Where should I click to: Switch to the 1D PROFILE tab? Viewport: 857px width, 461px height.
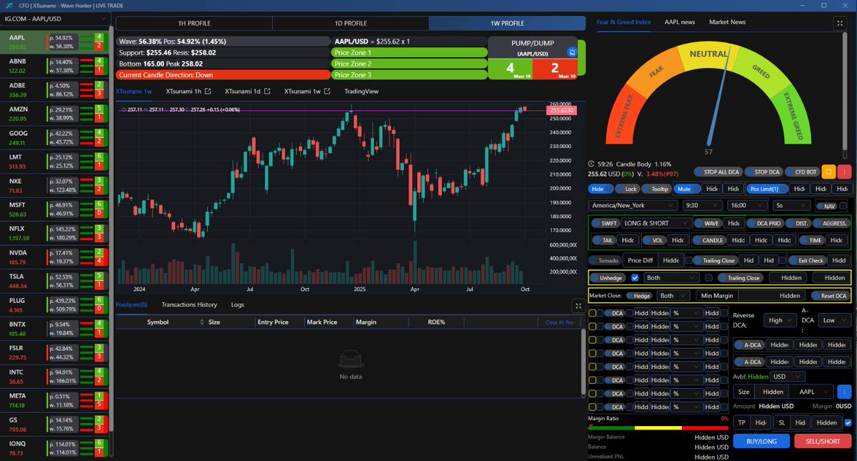[351, 23]
